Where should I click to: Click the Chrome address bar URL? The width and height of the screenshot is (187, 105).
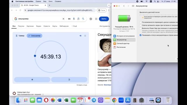coord(60,10)
